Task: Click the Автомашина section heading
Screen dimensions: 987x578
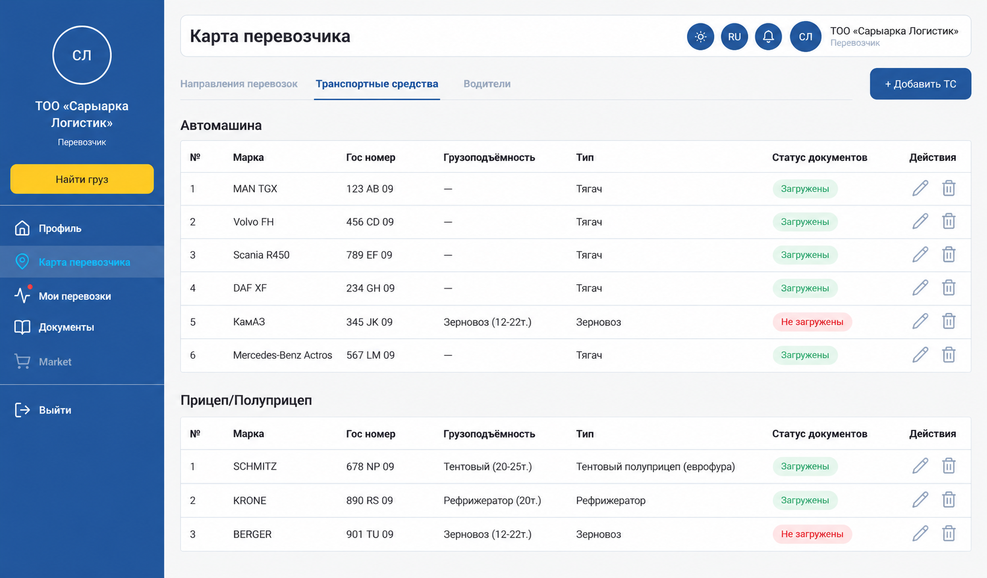Action: pos(221,125)
